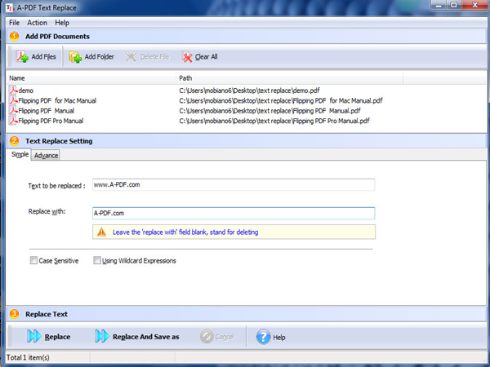Sort list by the Name column header
Viewport: 490px width, 367px height.
(91, 78)
